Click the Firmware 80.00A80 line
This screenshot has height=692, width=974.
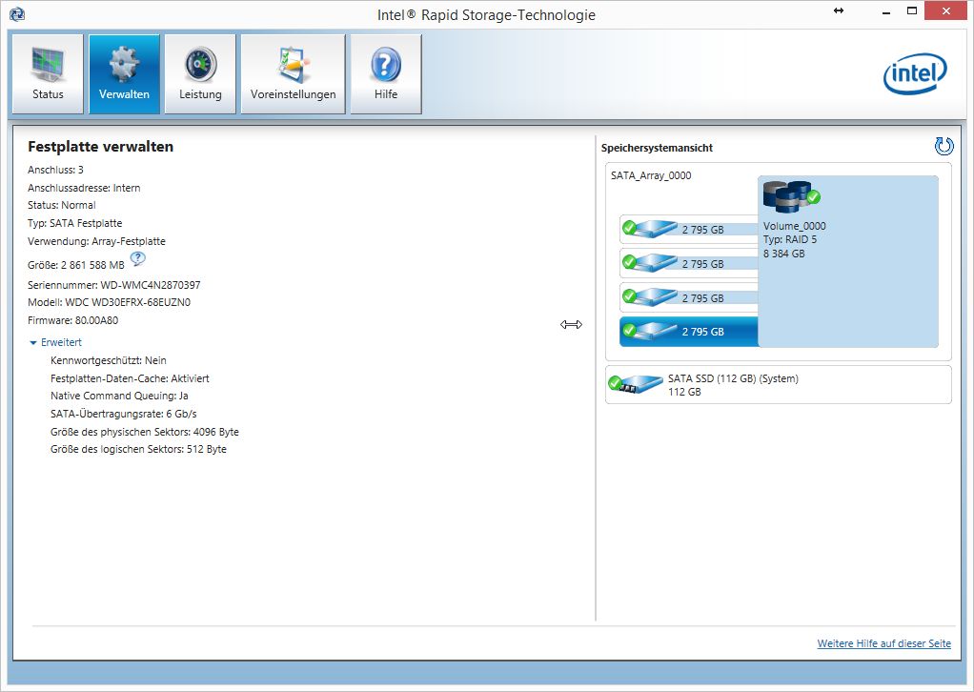(x=72, y=320)
